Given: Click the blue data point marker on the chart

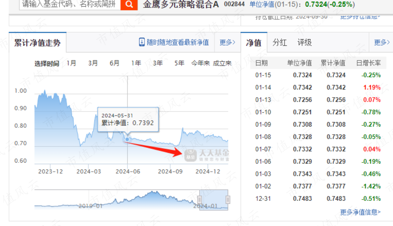Looking at the screenshot, I should tap(127, 139).
